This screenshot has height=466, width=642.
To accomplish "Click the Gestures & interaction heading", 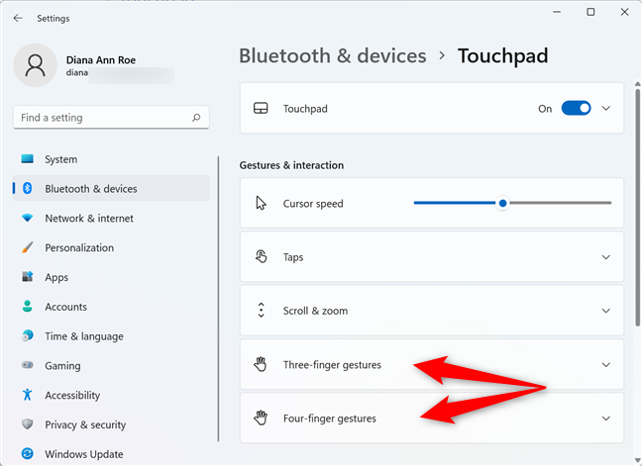I will click(291, 165).
